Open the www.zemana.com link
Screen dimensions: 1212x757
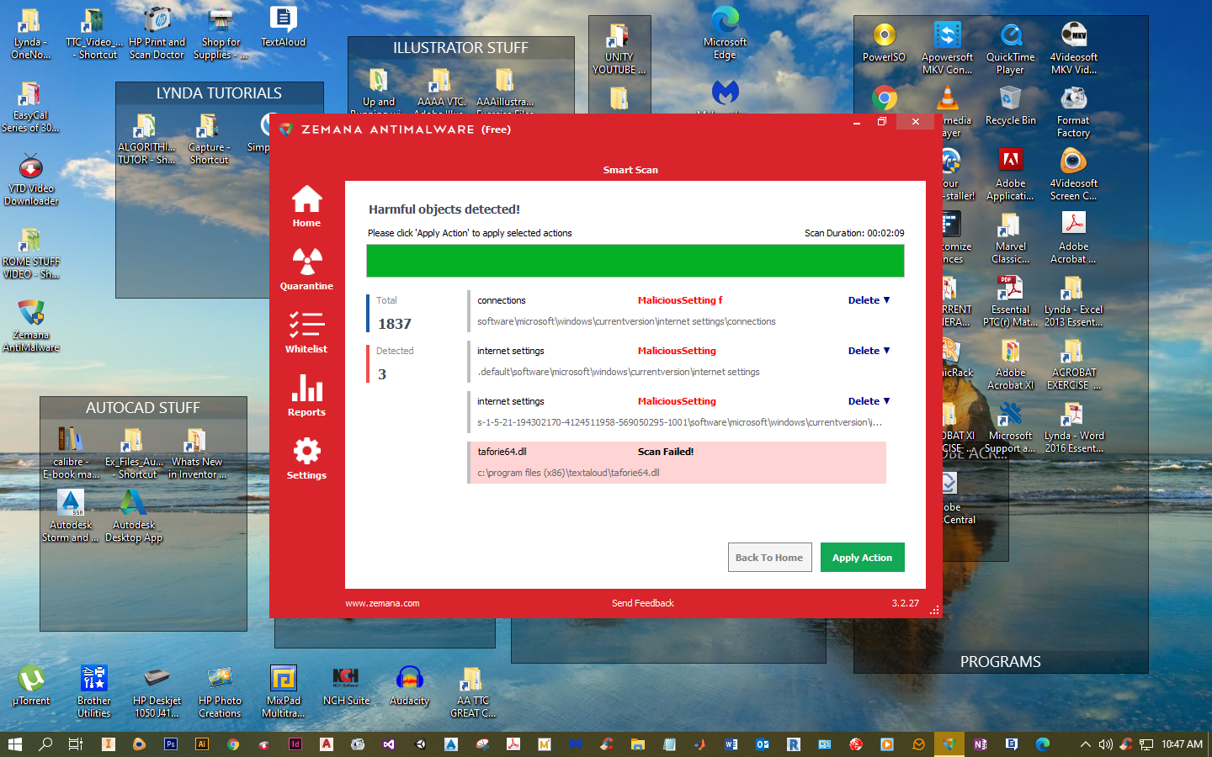(x=382, y=603)
